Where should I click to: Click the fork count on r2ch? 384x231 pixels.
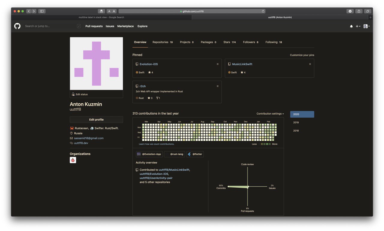[x=158, y=98]
